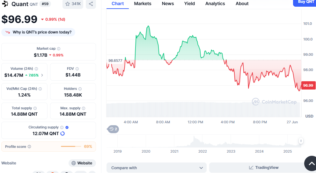This screenshot has height=173, width=316.
Task: Open the Total supply info icon
Action: 35,108
